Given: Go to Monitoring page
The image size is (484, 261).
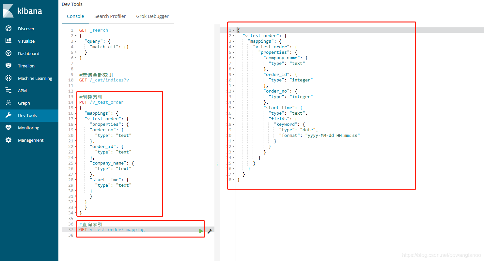Looking at the screenshot, I should (28, 128).
